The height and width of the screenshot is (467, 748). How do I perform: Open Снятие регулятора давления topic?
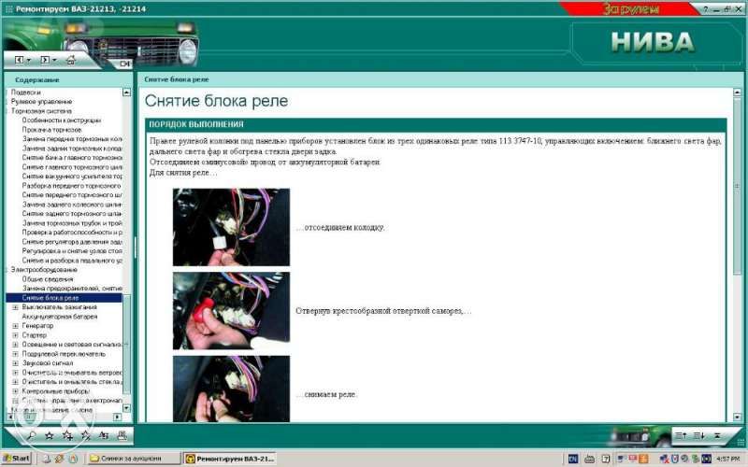tap(72, 242)
